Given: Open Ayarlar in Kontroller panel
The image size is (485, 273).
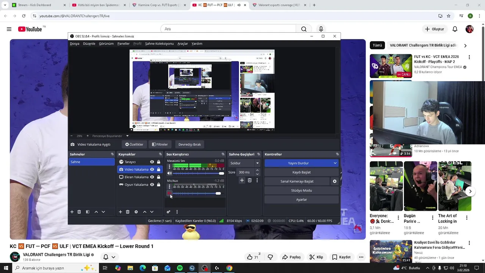Looking at the screenshot, I should [301, 199].
